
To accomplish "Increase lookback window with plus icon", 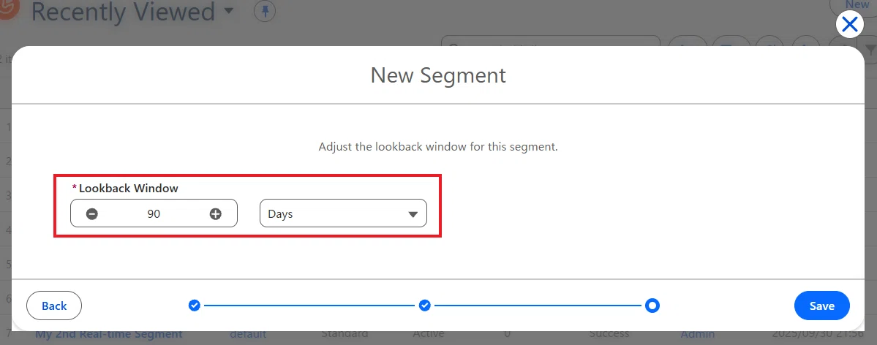I will click(x=215, y=213).
